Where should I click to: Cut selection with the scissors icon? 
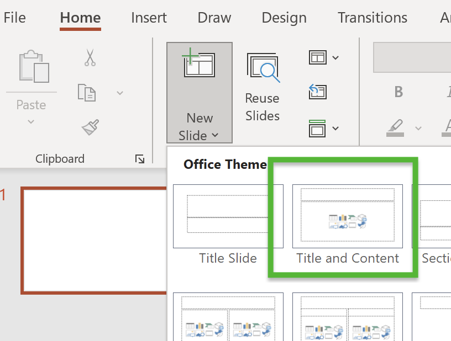pyautogui.click(x=90, y=57)
